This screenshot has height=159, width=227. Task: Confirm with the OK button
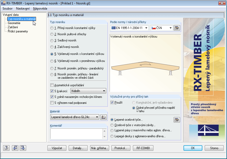[x=193, y=148]
